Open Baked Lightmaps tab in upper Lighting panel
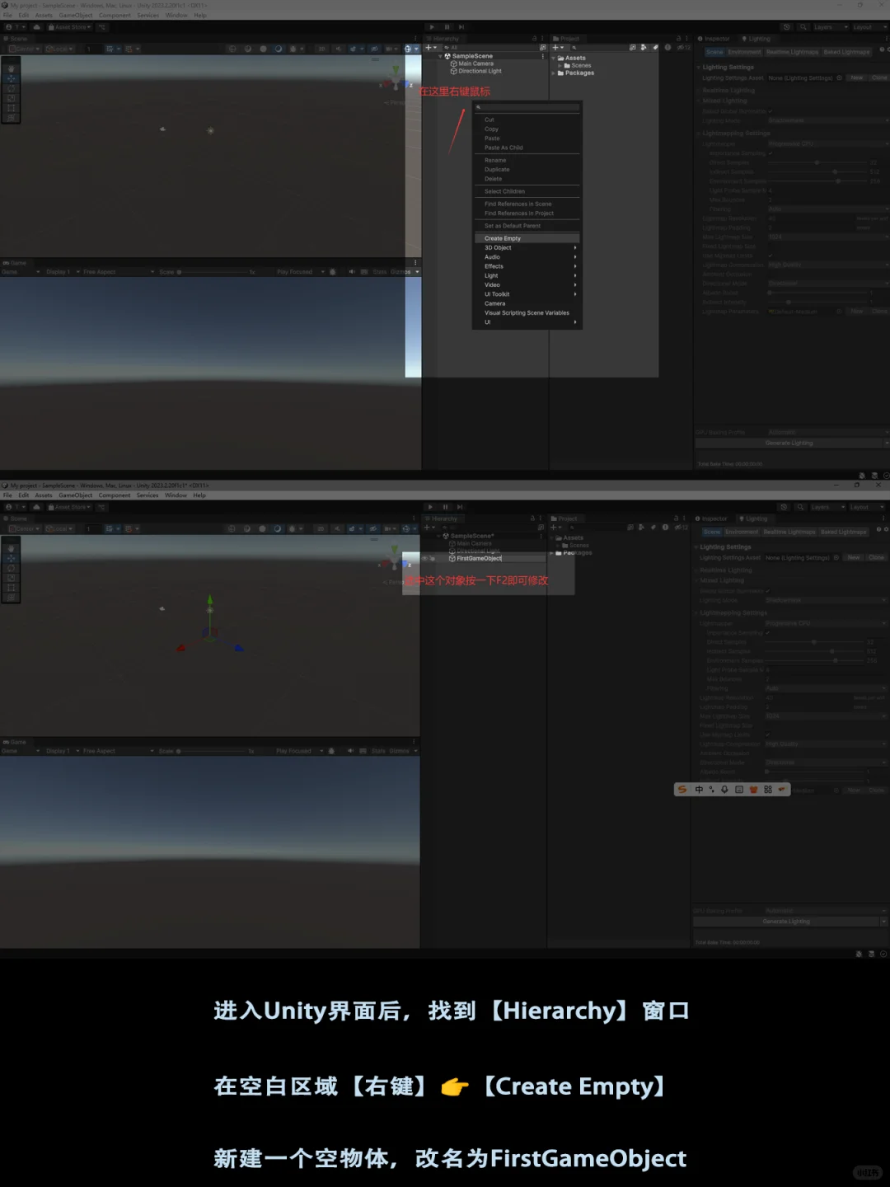Image resolution: width=890 pixels, height=1187 pixels. coord(846,52)
